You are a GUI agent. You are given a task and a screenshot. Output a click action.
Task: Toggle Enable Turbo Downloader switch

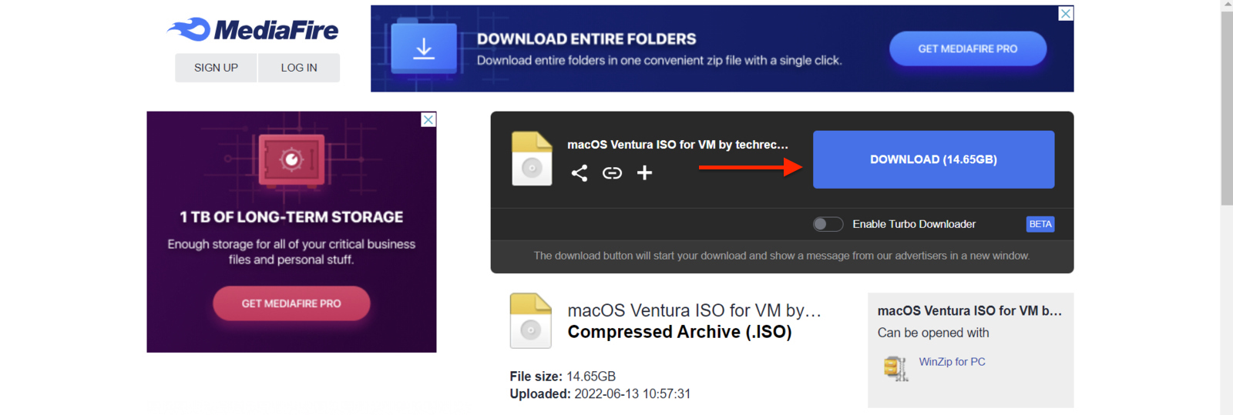[828, 224]
